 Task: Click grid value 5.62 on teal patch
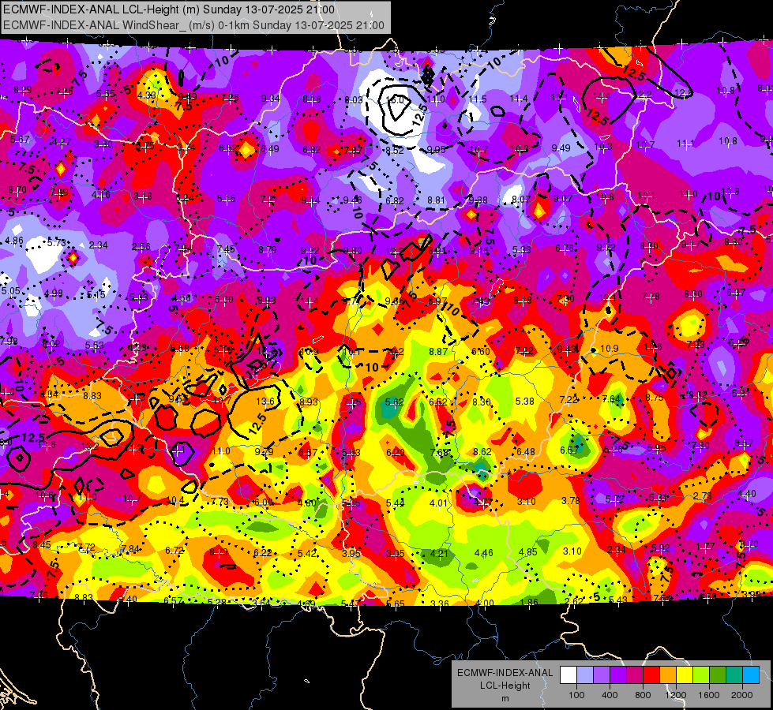(x=394, y=402)
